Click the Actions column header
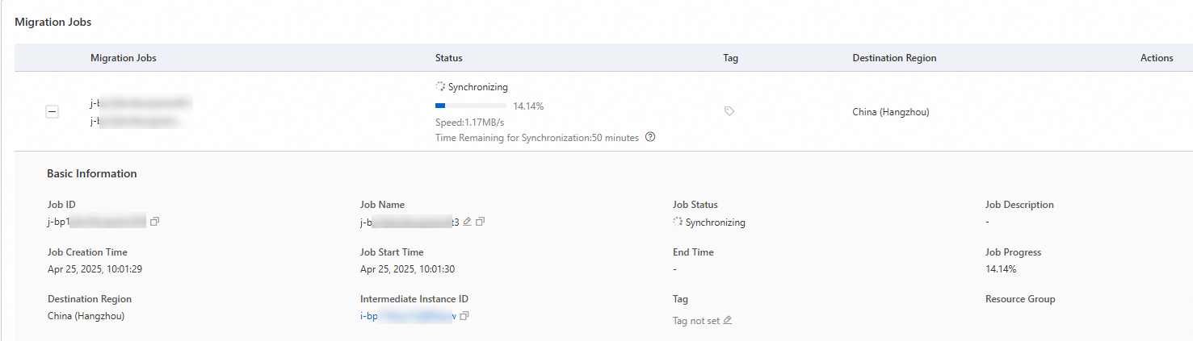This screenshot has height=341, width=1193. coord(1156,58)
